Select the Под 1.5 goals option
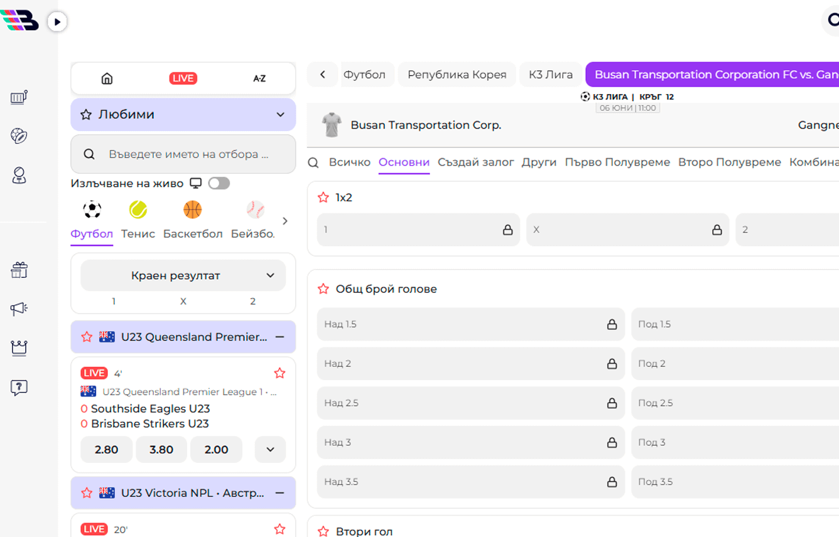Screen dimensions: 839x537 (x=735, y=324)
